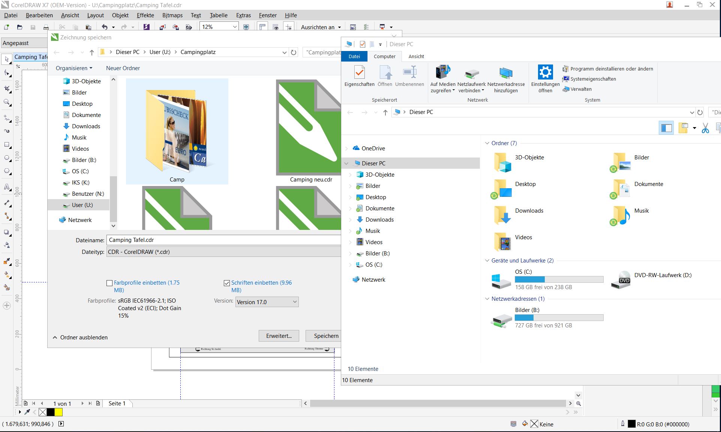Open the Organisieren dropdown in save dialog
The image size is (721, 432).
[x=74, y=68]
